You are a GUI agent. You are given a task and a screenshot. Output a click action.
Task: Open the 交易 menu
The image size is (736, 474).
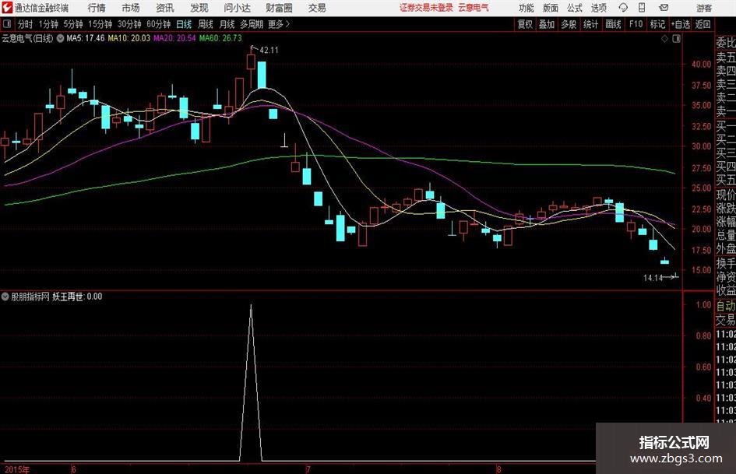317,8
